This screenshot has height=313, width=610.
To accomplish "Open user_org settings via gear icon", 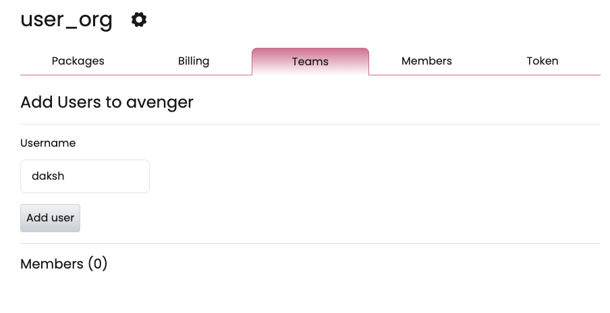I will (139, 20).
